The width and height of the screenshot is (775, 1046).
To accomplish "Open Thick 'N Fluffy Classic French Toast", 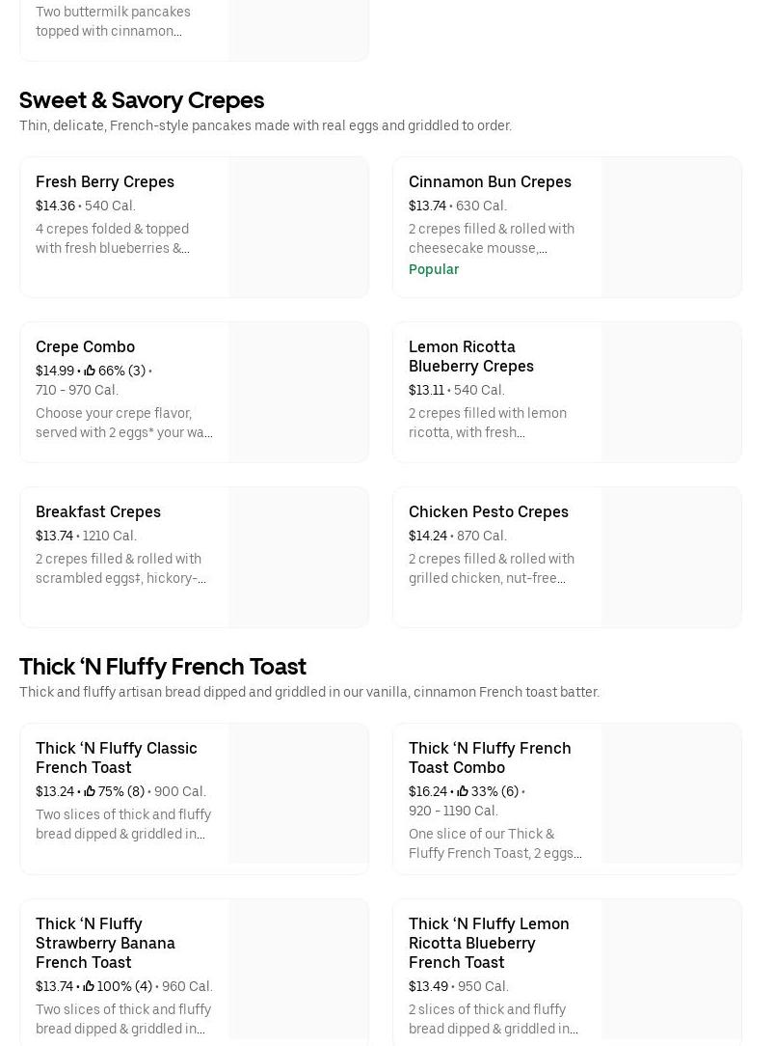I will pos(116,757).
